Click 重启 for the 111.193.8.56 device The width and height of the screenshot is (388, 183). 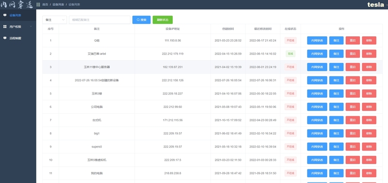(x=353, y=41)
